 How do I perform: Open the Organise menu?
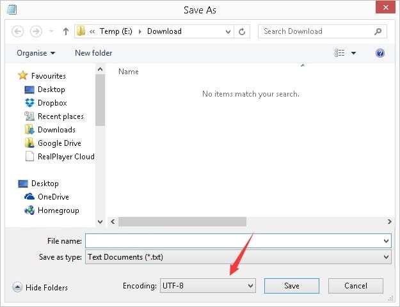pos(36,53)
